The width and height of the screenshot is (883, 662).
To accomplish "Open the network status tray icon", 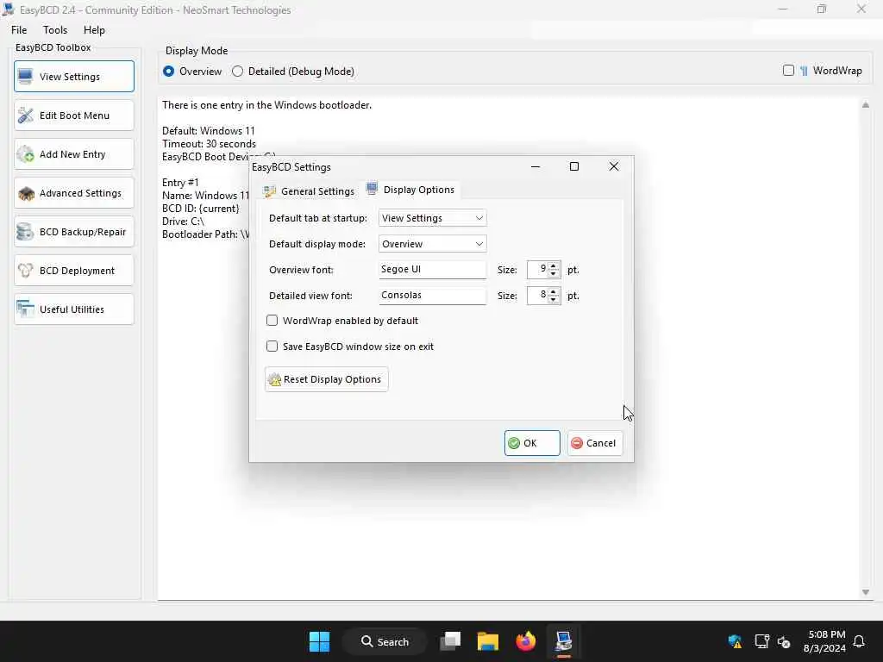I will [x=761, y=641].
